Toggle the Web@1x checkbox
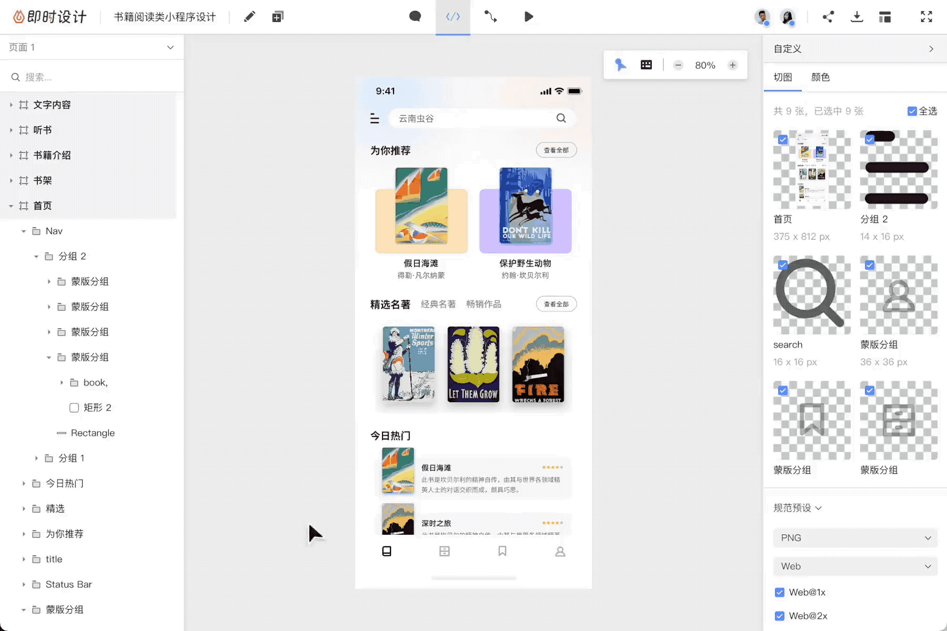Screen dimensions: 947x631 click(780, 592)
